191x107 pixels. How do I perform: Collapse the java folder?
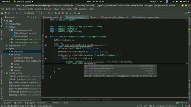point(7,27)
